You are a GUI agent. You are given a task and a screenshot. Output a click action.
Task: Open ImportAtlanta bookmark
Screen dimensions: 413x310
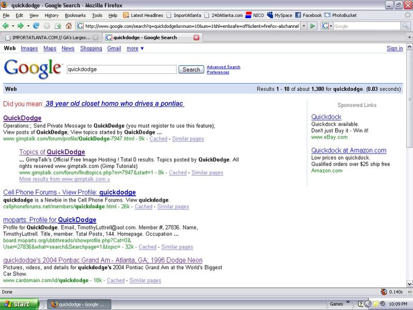pyautogui.click(x=184, y=16)
